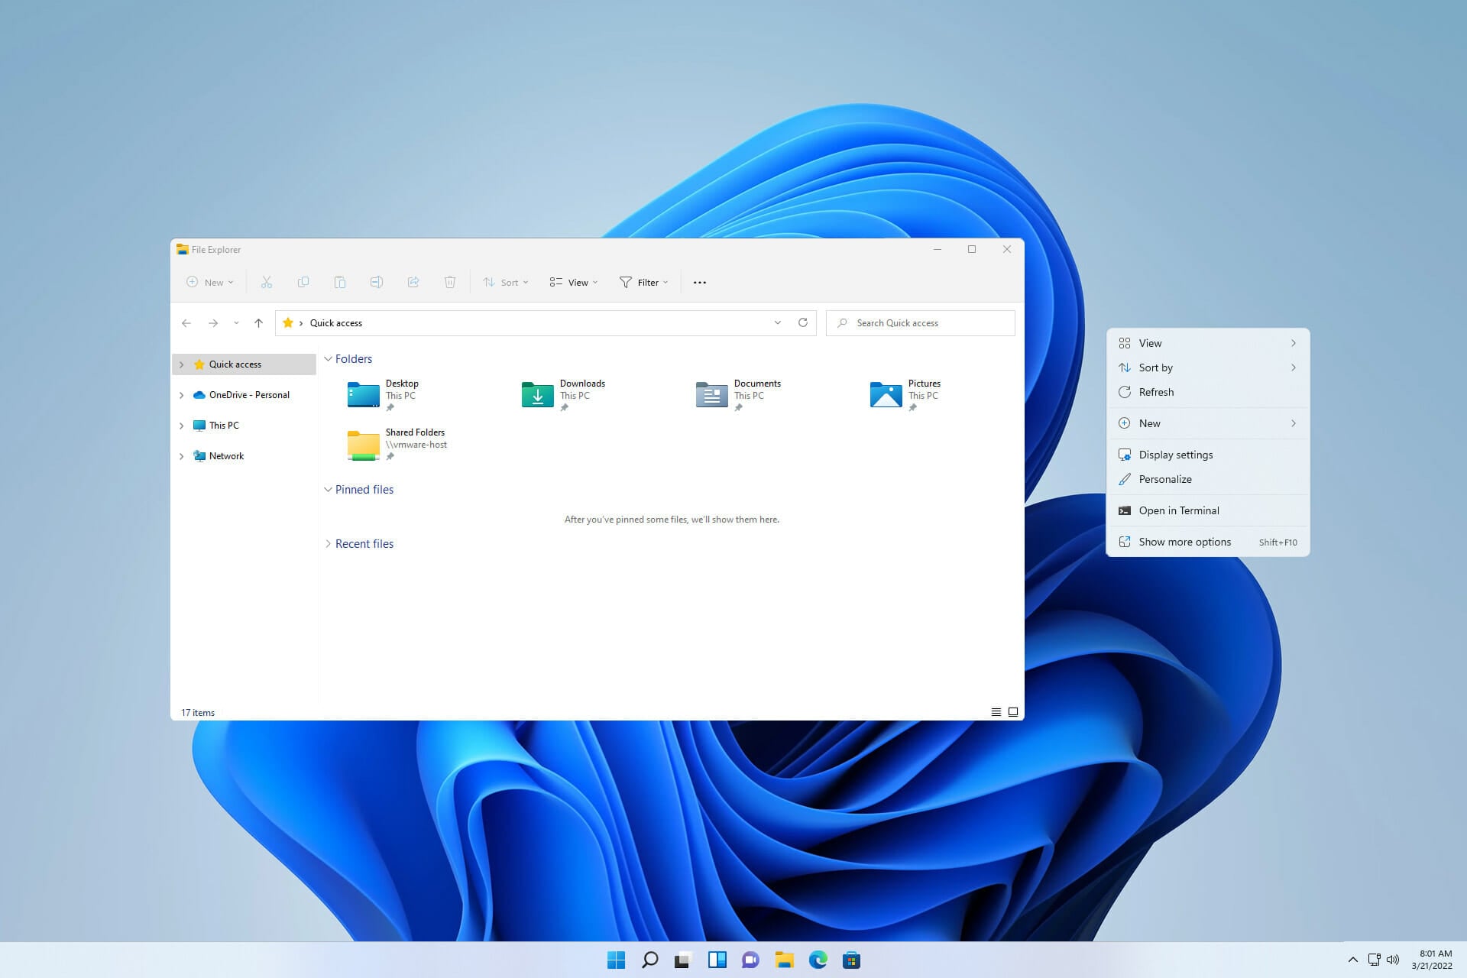Screen dimensions: 1467x978
Task: Click the Rename icon in the toolbar
Action: click(377, 282)
